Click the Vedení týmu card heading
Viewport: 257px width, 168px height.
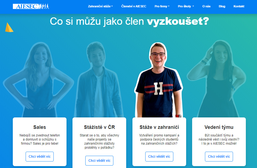tap(219, 127)
